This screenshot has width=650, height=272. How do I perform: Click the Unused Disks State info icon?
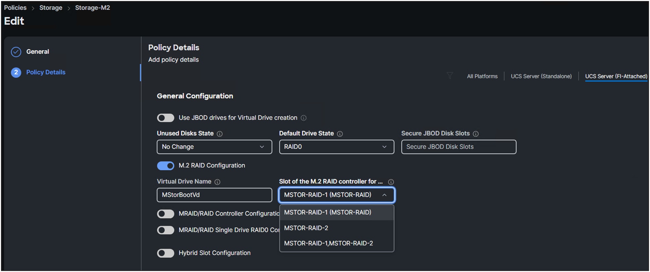pos(220,134)
